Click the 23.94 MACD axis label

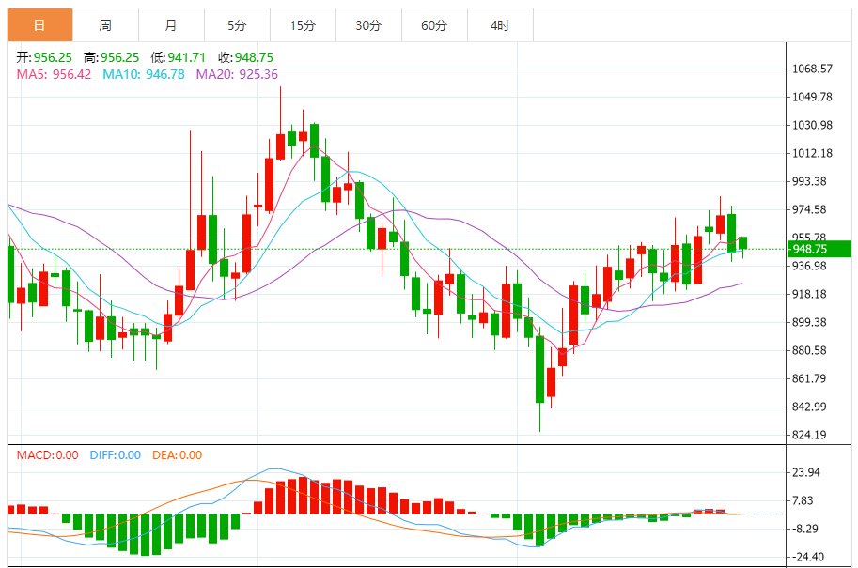click(806, 473)
